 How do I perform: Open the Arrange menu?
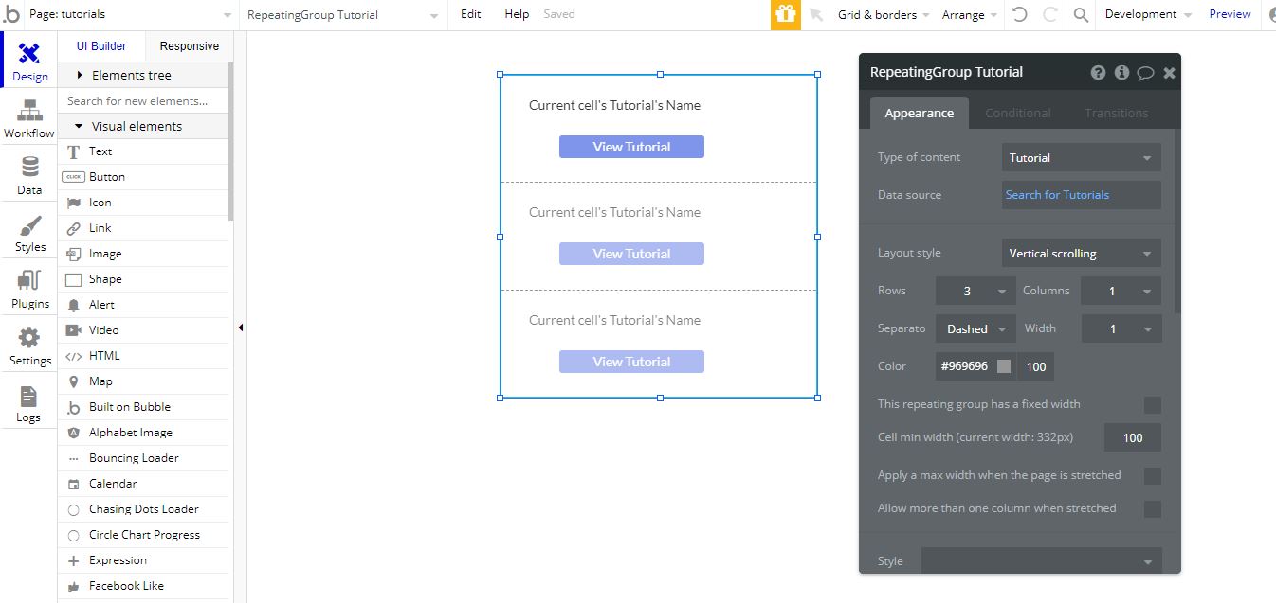(970, 14)
